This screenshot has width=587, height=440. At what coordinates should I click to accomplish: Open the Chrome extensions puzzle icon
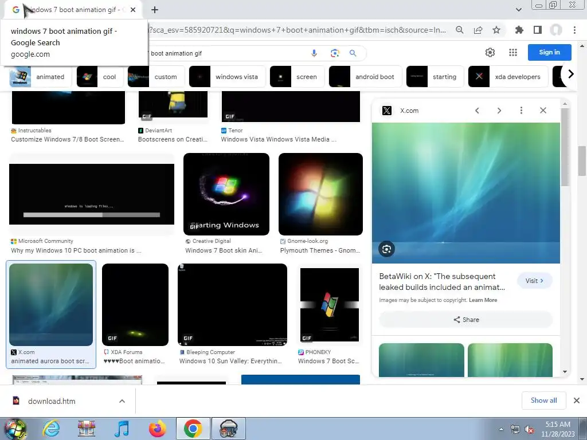[519, 30]
